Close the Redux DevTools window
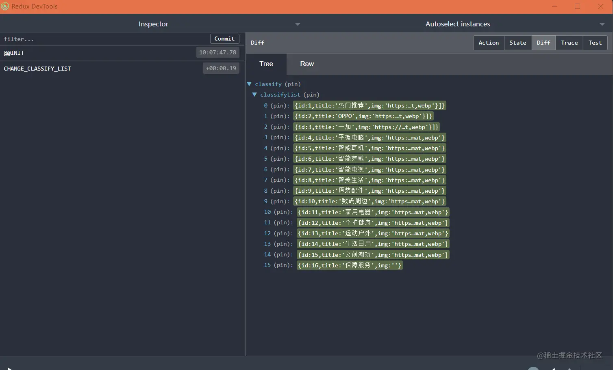This screenshot has width=613, height=370. point(601,6)
